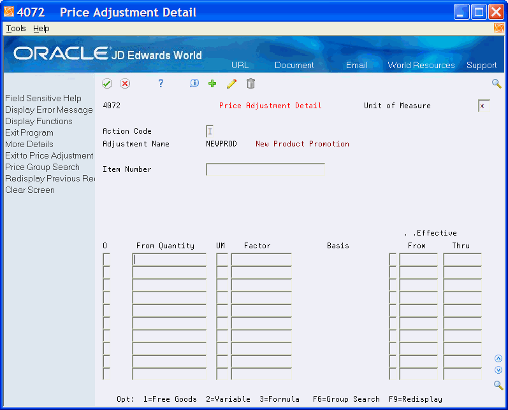Select Display Functions option
508x410 pixels.
coord(38,121)
